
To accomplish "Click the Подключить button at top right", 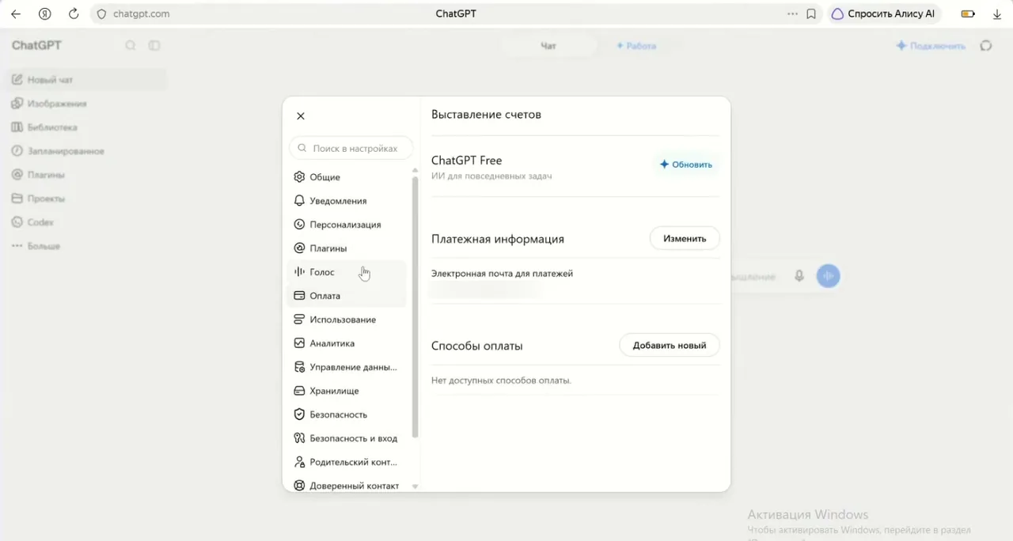I will pos(931,46).
